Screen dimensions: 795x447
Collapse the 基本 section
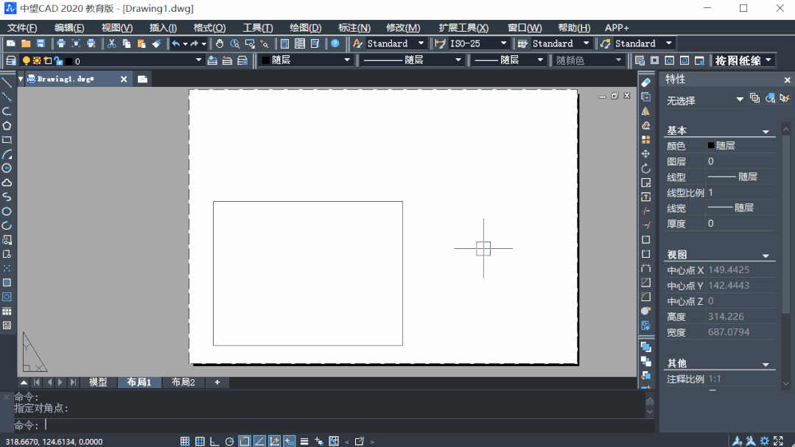click(x=766, y=132)
